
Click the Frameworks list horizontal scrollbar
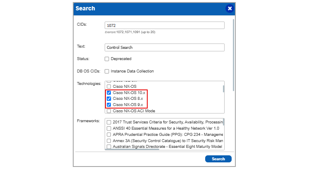[x=132, y=150]
